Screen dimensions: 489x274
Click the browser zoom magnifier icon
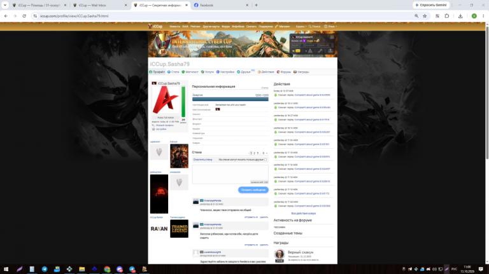point(416,16)
